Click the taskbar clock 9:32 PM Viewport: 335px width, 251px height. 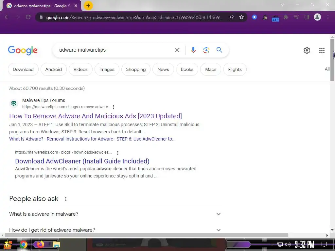pos(305,244)
